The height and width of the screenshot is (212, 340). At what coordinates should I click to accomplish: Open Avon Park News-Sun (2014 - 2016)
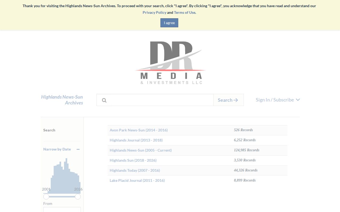pyautogui.click(x=139, y=130)
